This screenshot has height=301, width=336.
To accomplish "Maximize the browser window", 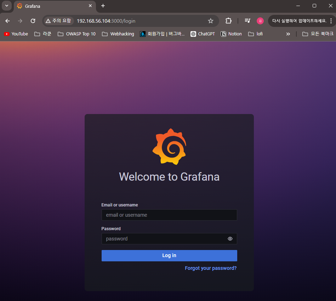I will tap(314, 6).
